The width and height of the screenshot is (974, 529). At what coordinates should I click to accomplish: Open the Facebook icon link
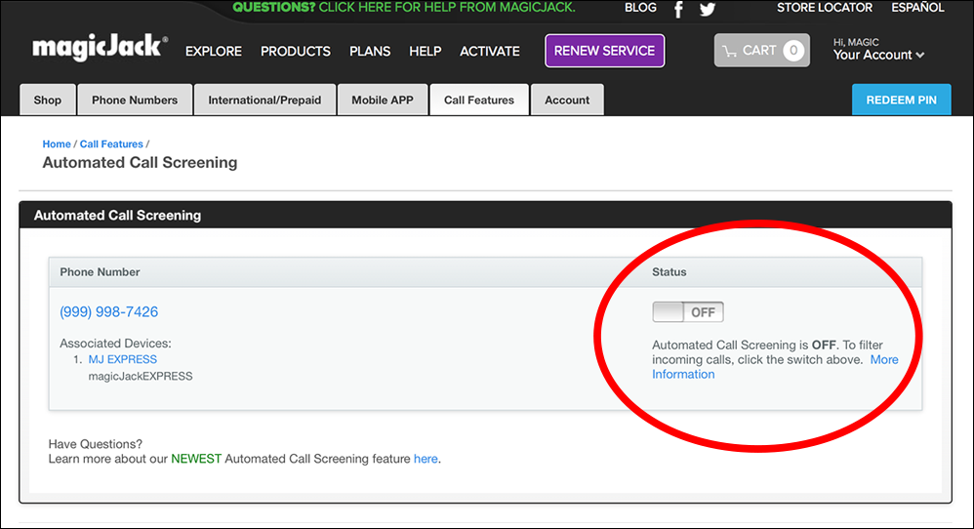pyautogui.click(x=679, y=10)
